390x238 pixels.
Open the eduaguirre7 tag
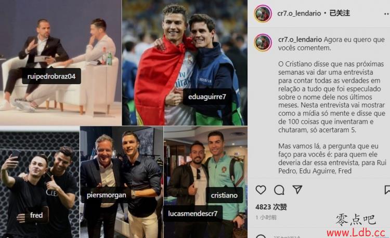(207, 97)
